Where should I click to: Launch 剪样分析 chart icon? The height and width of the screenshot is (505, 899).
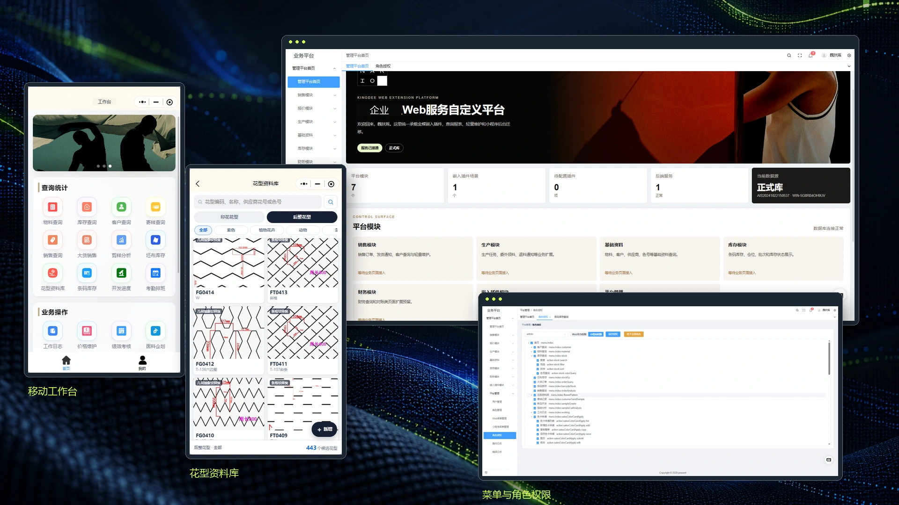click(121, 240)
